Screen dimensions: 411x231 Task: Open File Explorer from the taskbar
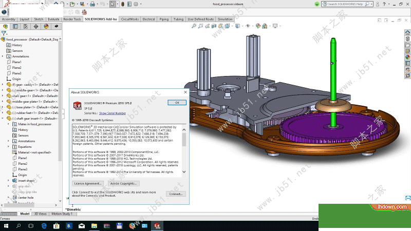94,226
